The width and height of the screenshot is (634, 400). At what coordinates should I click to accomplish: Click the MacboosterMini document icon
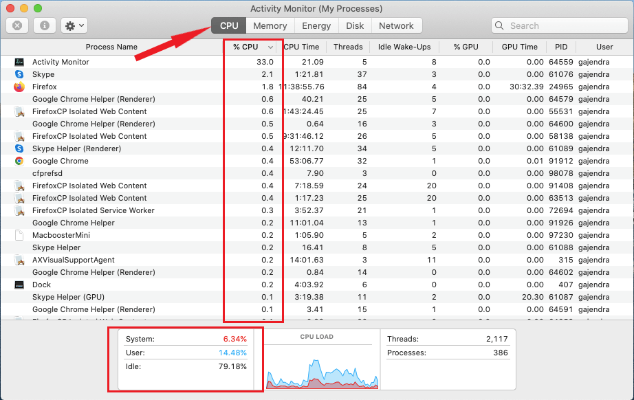coord(19,235)
